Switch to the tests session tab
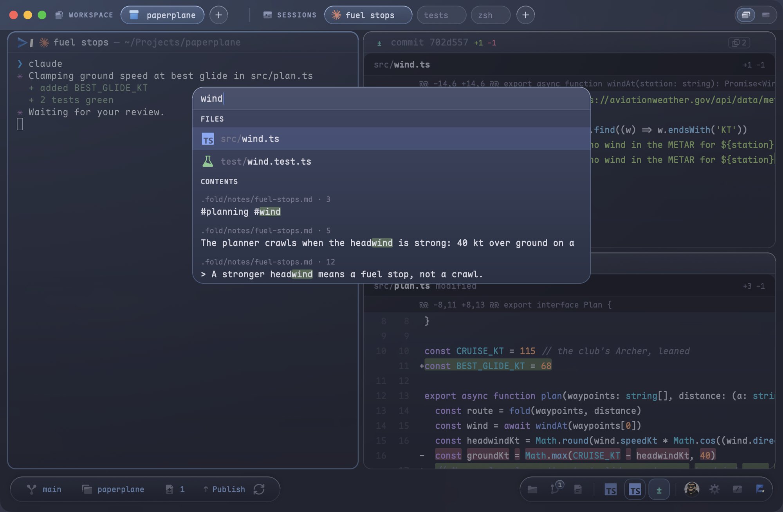Image resolution: width=783 pixels, height=512 pixels. pos(441,15)
